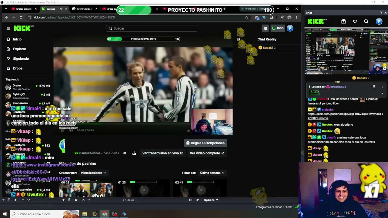Open Ver transmisión en vivo
The height and width of the screenshot is (218, 388).
(162, 153)
